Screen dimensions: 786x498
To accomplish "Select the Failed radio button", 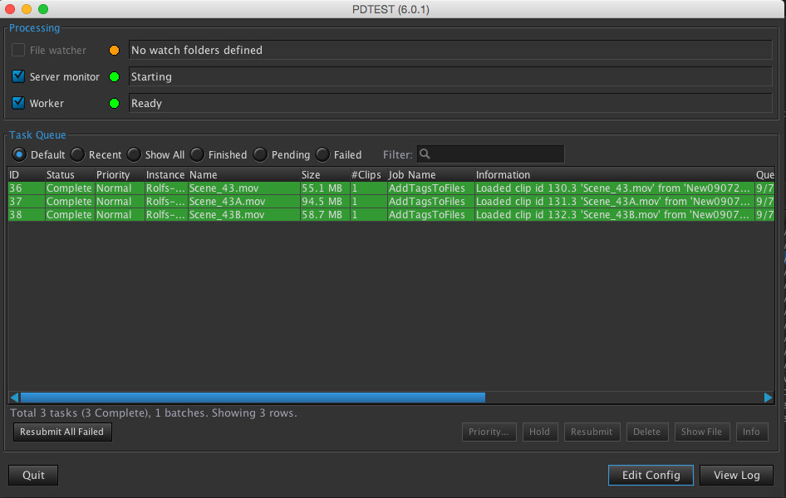I will 322,154.
